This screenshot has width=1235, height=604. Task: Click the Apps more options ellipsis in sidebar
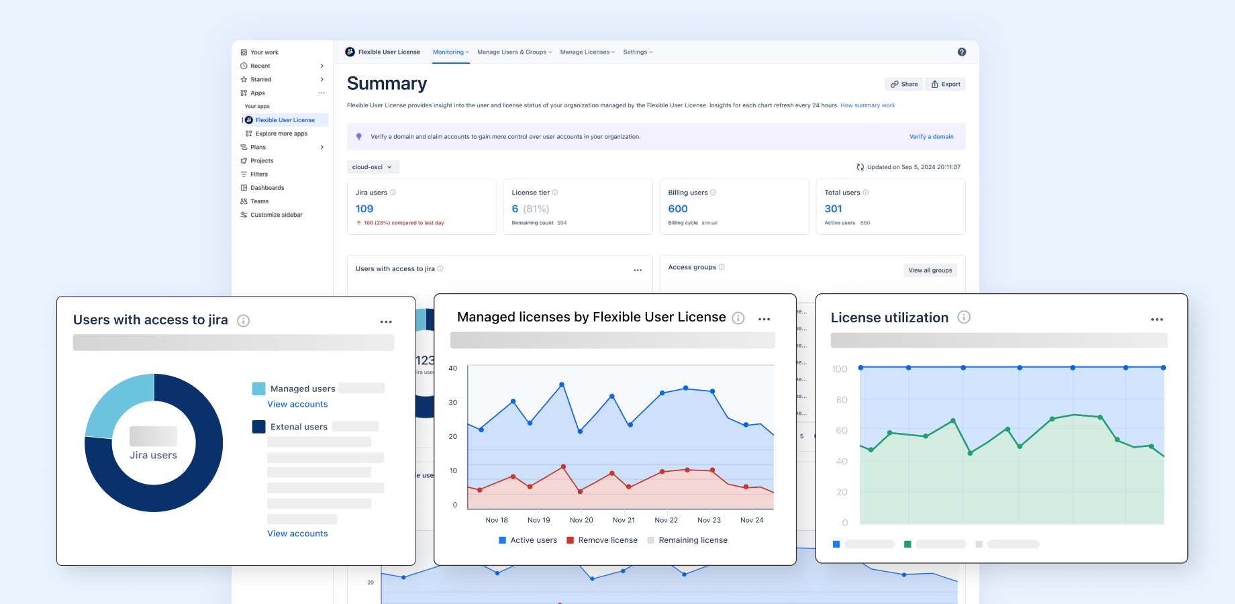click(x=322, y=93)
